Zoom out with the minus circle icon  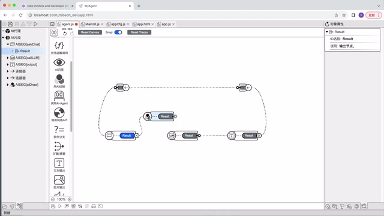tap(53, 199)
